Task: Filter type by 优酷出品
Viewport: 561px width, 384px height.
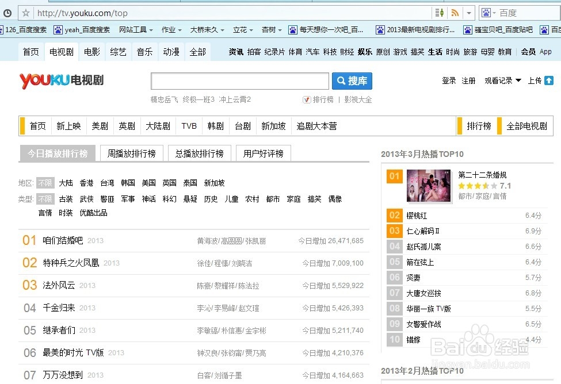Action: coord(93,213)
